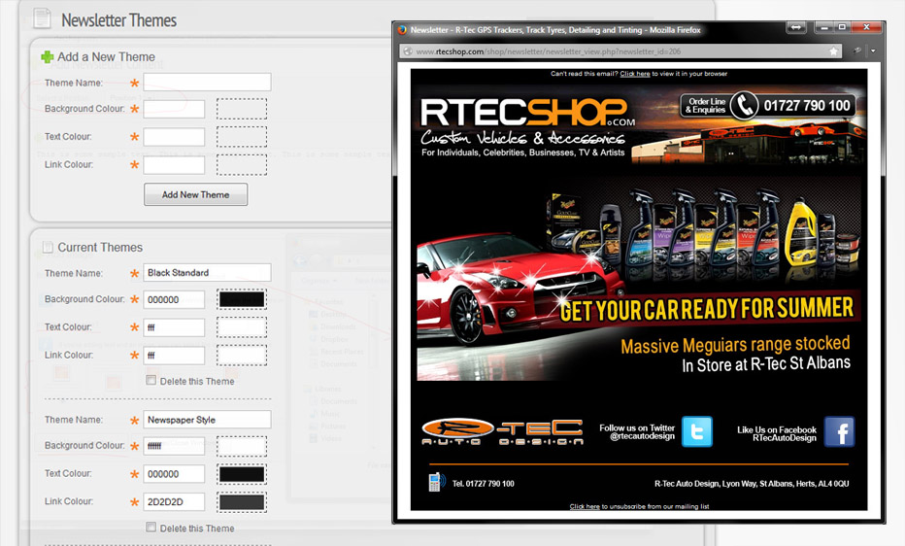Focus the new Theme Name field
This screenshot has height=546, width=905.
point(207,82)
